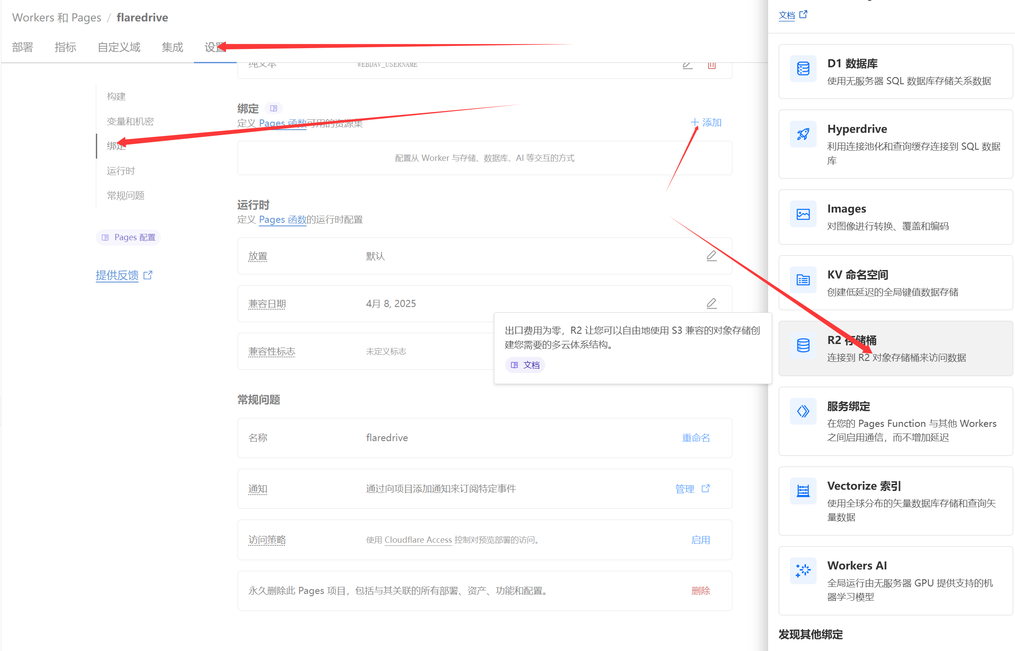Click the 通知 label
The width and height of the screenshot is (1015, 651).
[x=258, y=489]
